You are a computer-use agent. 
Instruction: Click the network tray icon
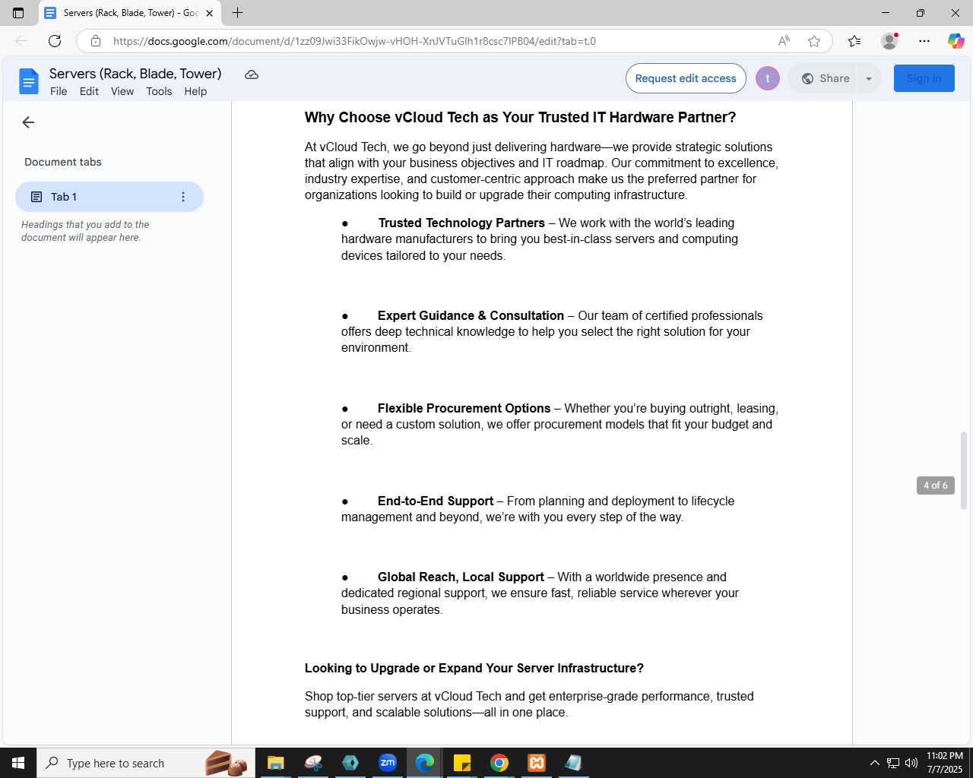pyautogui.click(x=893, y=763)
